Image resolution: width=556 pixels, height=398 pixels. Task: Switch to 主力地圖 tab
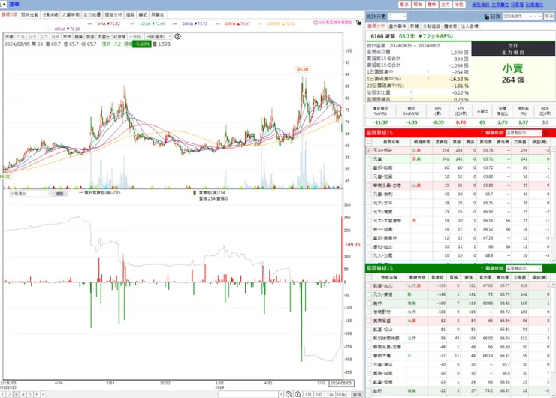coord(92,14)
